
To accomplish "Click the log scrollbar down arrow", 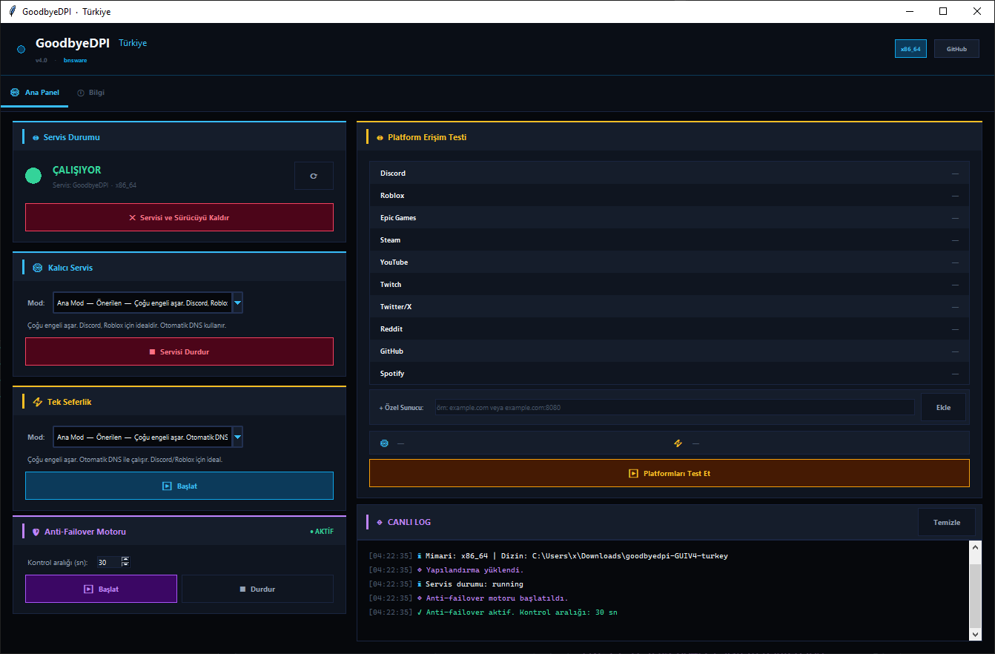I will [x=975, y=635].
